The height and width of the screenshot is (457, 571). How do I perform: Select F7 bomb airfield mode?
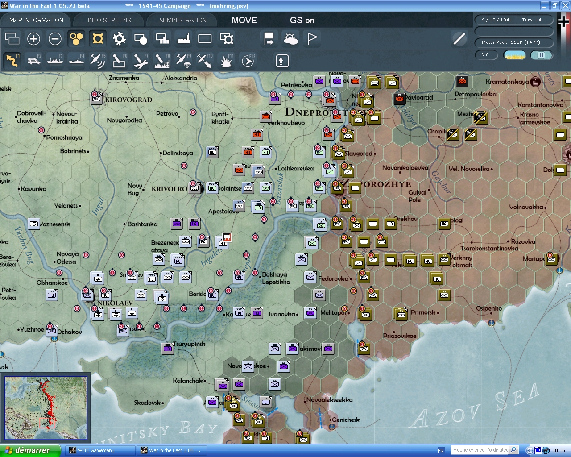pos(141,61)
